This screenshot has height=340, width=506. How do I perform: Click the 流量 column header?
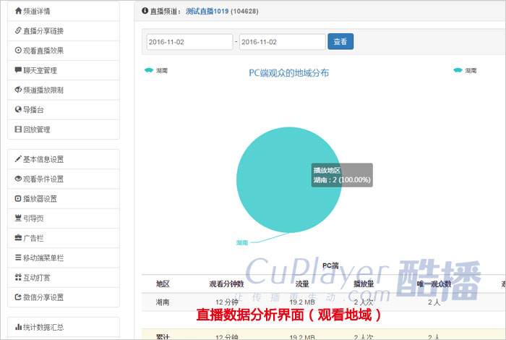coord(302,284)
